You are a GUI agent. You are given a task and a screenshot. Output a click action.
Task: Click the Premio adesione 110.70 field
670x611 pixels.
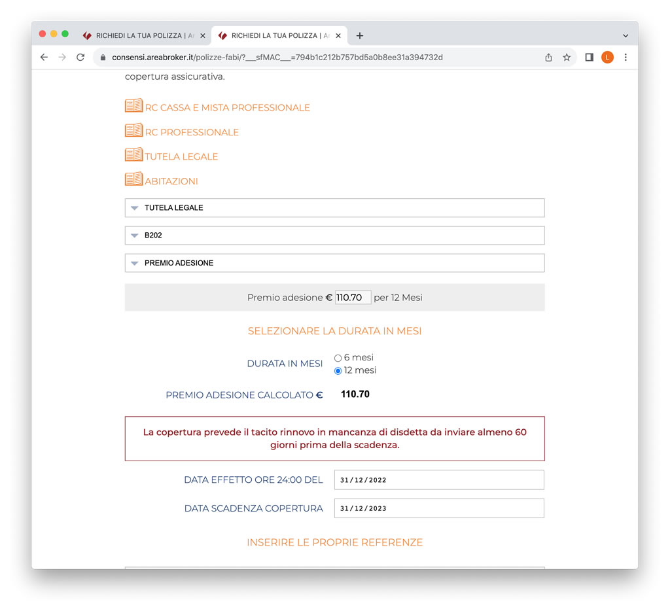(x=353, y=298)
